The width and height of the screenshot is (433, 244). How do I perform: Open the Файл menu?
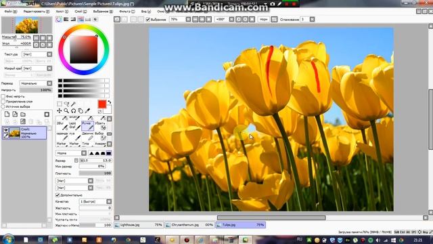(x=11, y=12)
